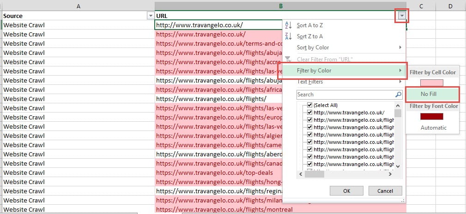This screenshot has width=466, height=214.
Task: Click the filter list scroll-down arrow
Action: 398,166
